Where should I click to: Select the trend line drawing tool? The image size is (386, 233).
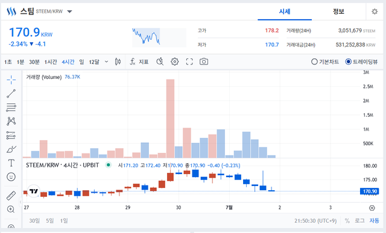pyautogui.click(x=11, y=94)
